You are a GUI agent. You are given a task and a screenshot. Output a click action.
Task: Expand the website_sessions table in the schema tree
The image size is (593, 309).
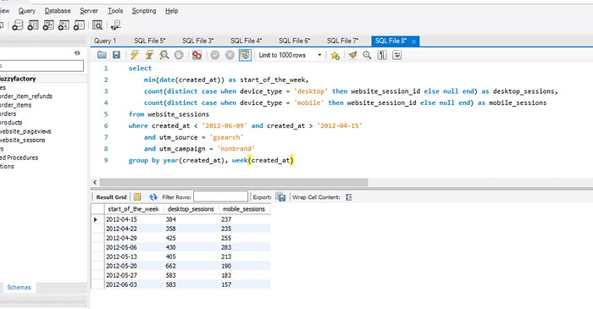coord(23,141)
